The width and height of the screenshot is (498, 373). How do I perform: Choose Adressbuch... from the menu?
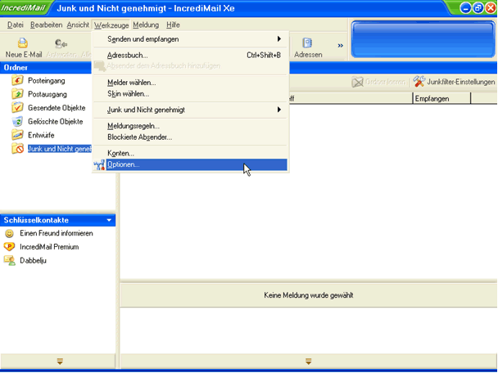pos(191,55)
